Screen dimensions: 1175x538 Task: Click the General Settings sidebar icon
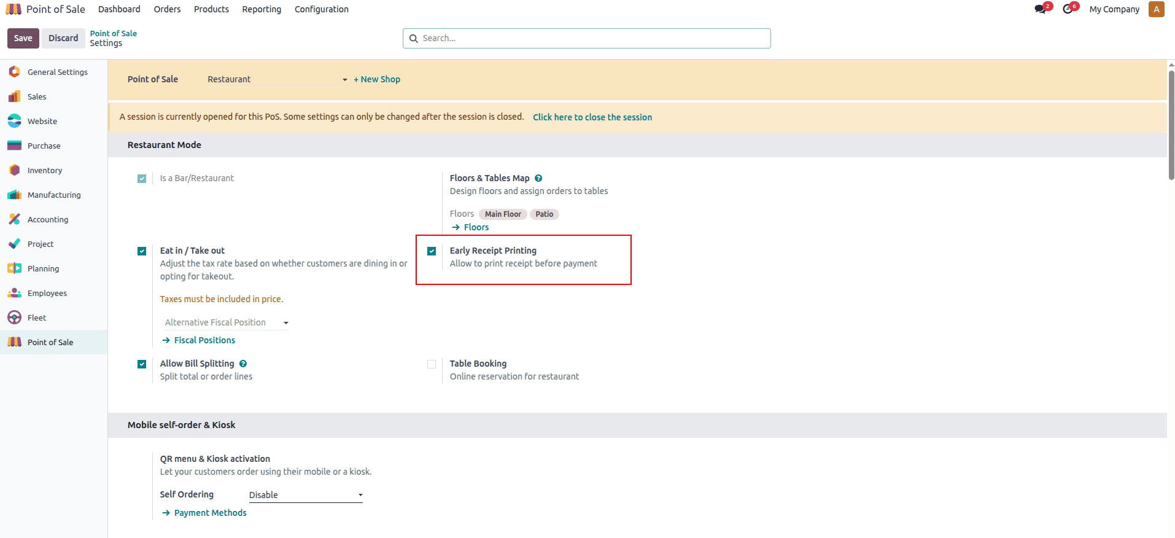tap(15, 72)
